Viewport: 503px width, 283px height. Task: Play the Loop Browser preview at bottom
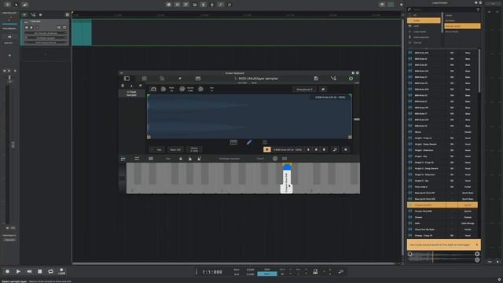point(477,254)
